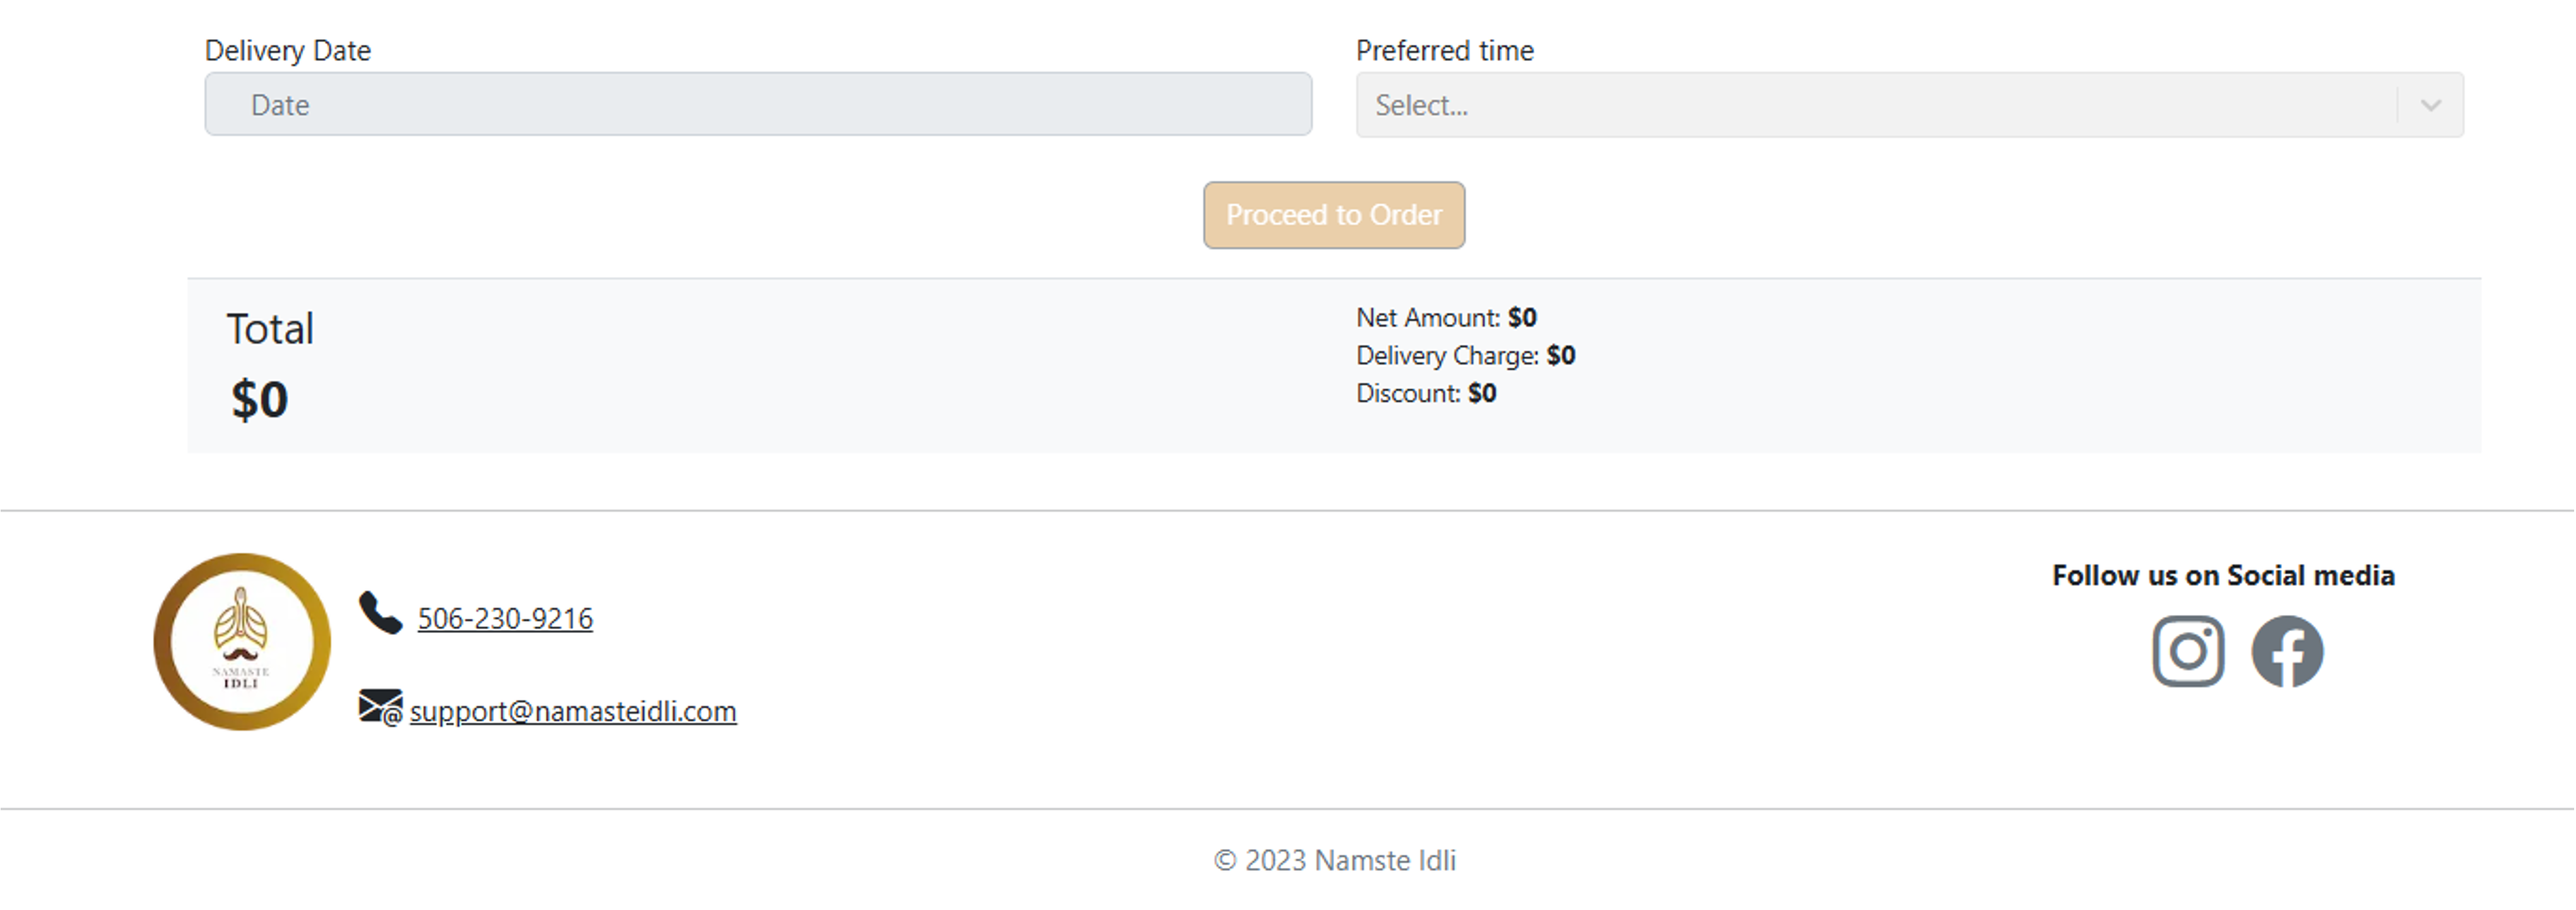Open the Facebook social media page
The height and width of the screenshot is (910, 2576).
2287,651
